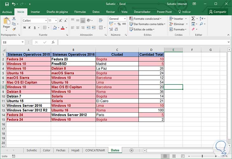Click the Copy icon in Portapapeles
This screenshot has height=159, width=232.
(14, 24)
